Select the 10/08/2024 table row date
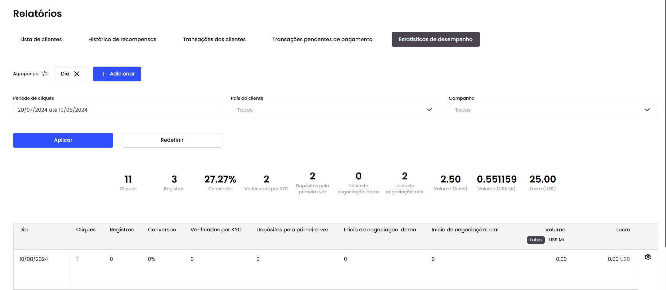 coord(34,259)
